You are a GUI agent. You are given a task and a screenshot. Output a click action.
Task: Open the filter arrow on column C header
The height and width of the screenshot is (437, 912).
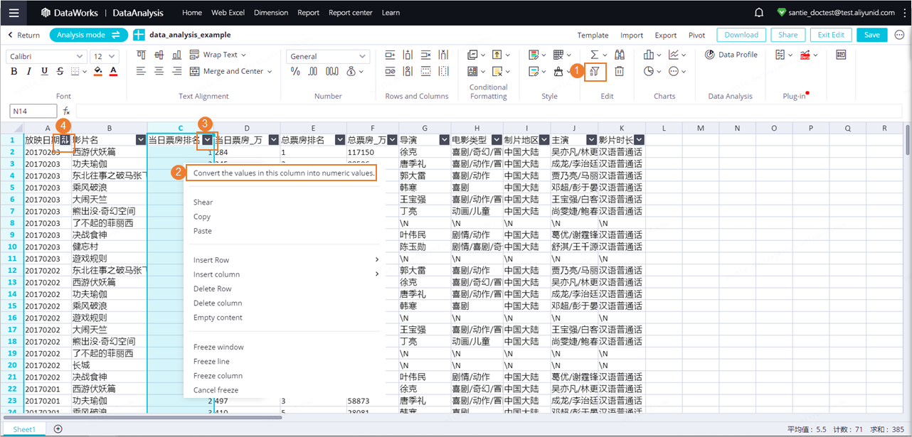click(206, 140)
